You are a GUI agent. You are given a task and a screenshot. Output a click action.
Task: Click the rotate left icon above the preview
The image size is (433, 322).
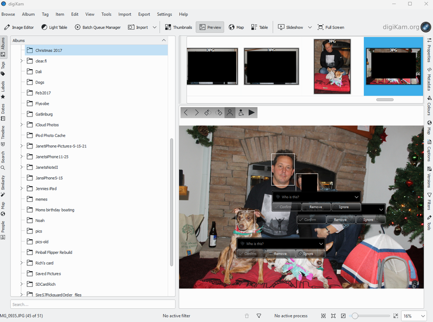pyautogui.click(x=208, y=112)
